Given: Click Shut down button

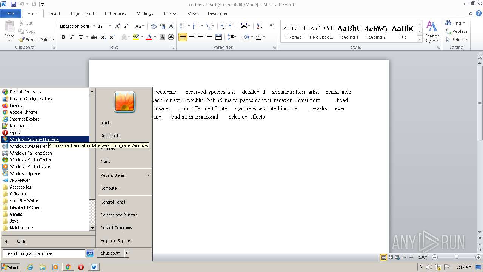Looking at the screenshot, I should point(111,253).
